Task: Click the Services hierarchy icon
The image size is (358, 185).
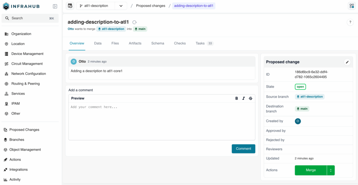Action: coord(6,94)
